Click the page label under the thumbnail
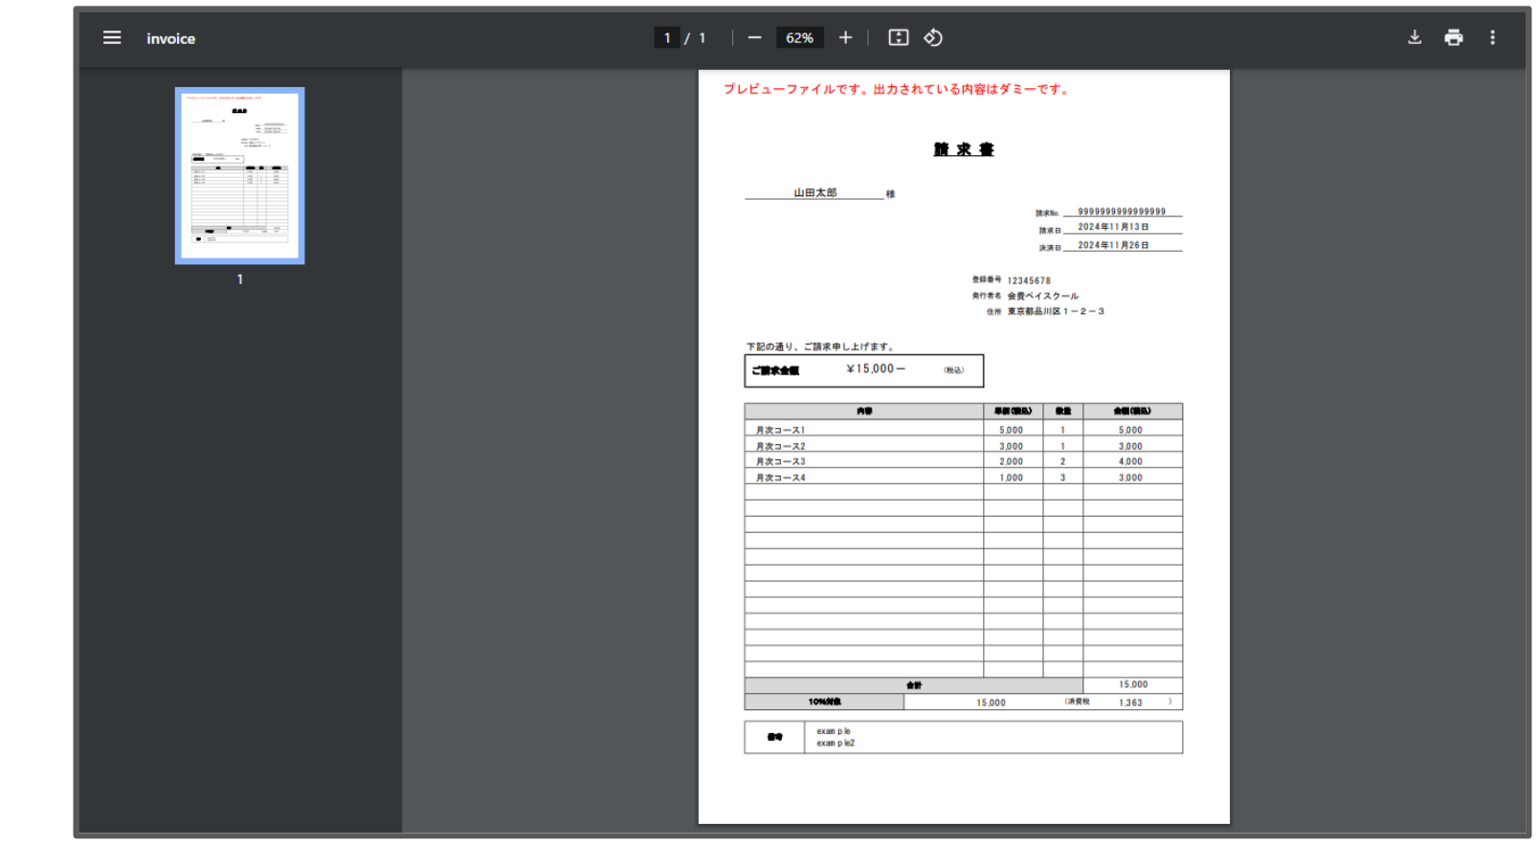1538x847 pixels. tap(239, 279)
